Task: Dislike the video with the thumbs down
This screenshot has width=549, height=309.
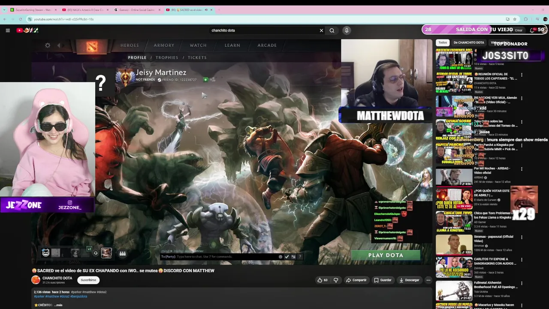Action: coord(336,280)
